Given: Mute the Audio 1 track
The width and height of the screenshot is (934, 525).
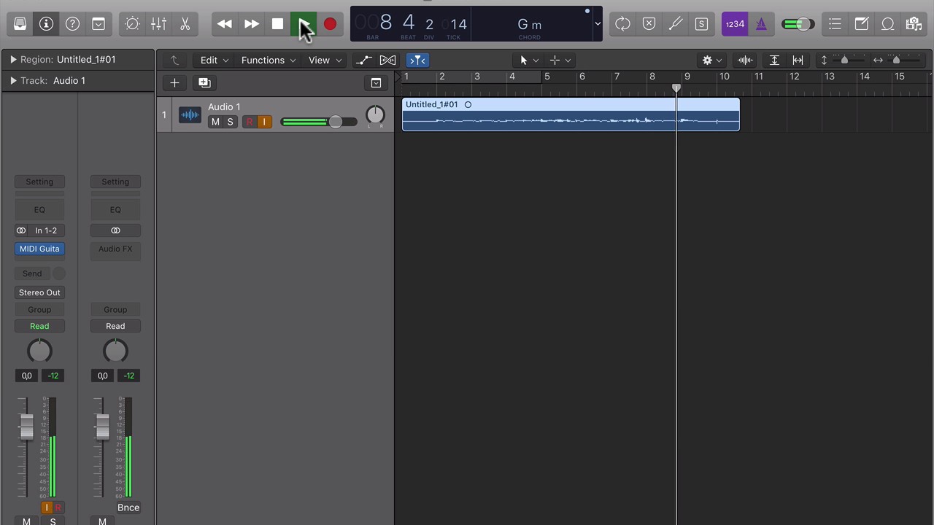Looking at the screenshot, I should coord(215,122).
